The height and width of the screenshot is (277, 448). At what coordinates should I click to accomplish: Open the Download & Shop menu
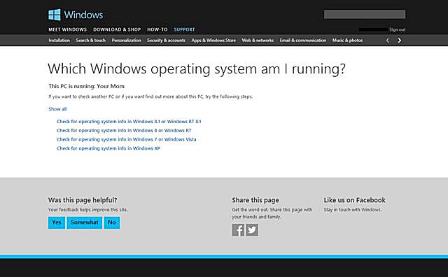[x=117, y=29]
